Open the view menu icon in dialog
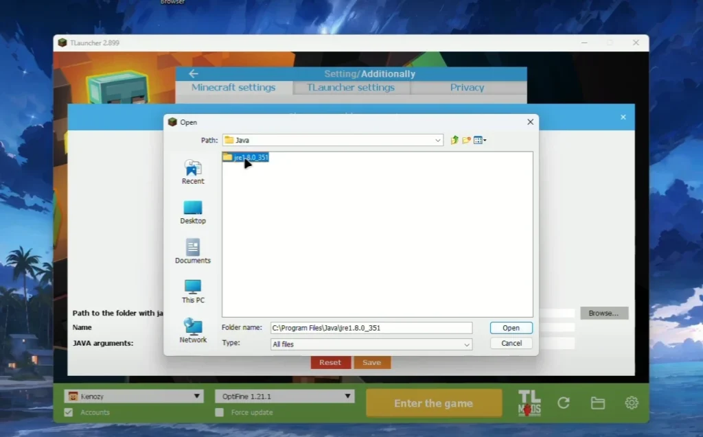 480,140
